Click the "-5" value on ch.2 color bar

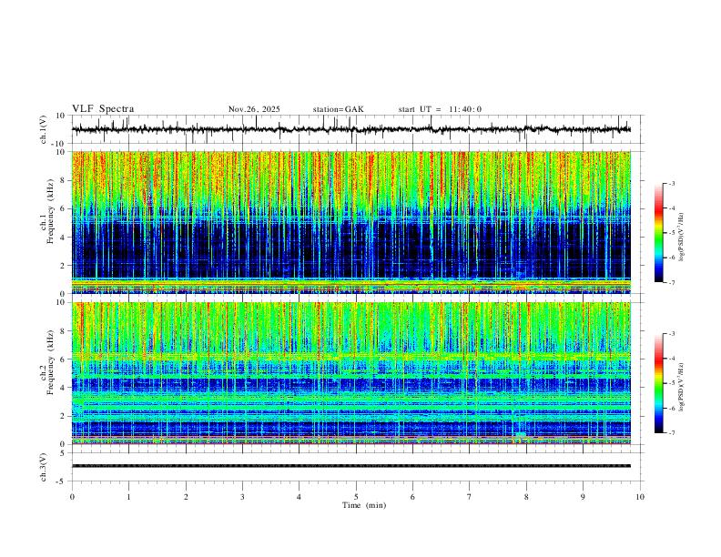671,383
